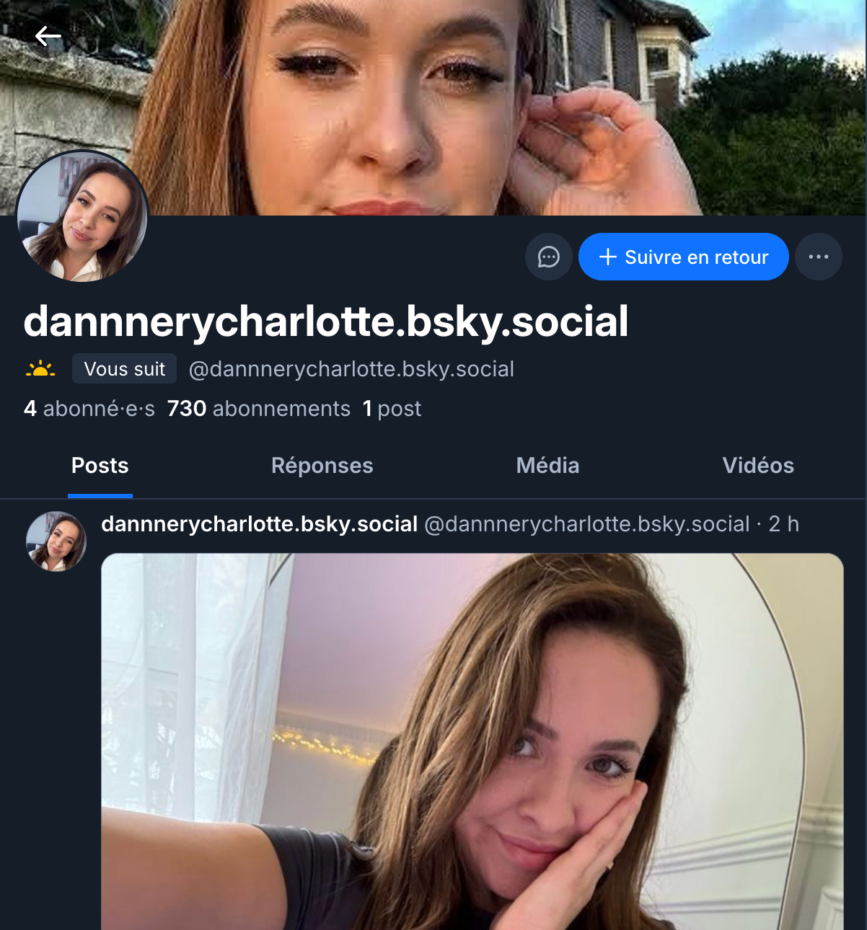This screenshot has width=867, height=930.
Task: Click the handle under the profile name
Action: pyautogui.click(x=351, y=369)
